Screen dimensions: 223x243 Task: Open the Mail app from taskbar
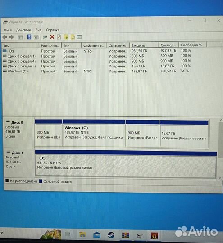coord(97,235)
